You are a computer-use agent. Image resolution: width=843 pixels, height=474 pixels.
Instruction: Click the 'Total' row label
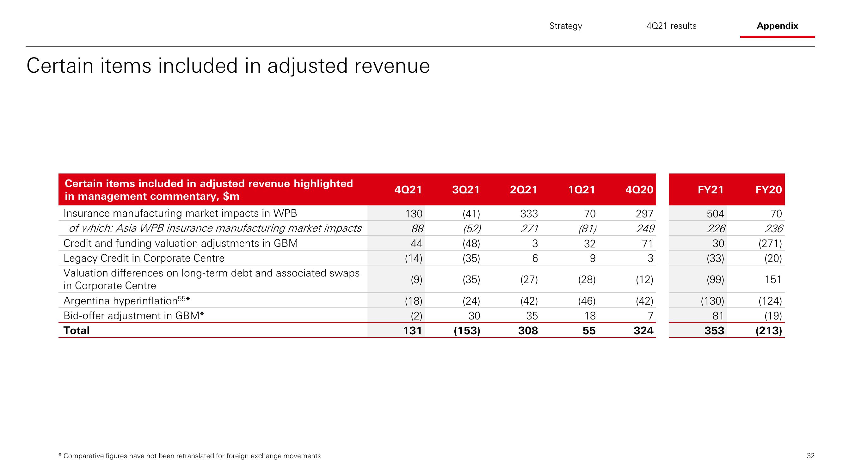tap(77, 331)
